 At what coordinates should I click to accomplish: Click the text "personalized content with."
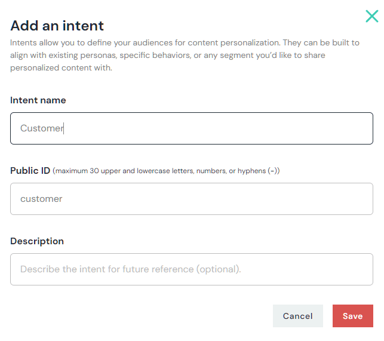[x=61, y=68]
